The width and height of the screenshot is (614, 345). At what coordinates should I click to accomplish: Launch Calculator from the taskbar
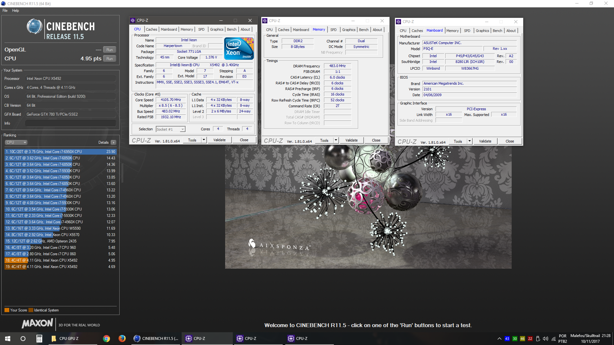tap(39, 339)
